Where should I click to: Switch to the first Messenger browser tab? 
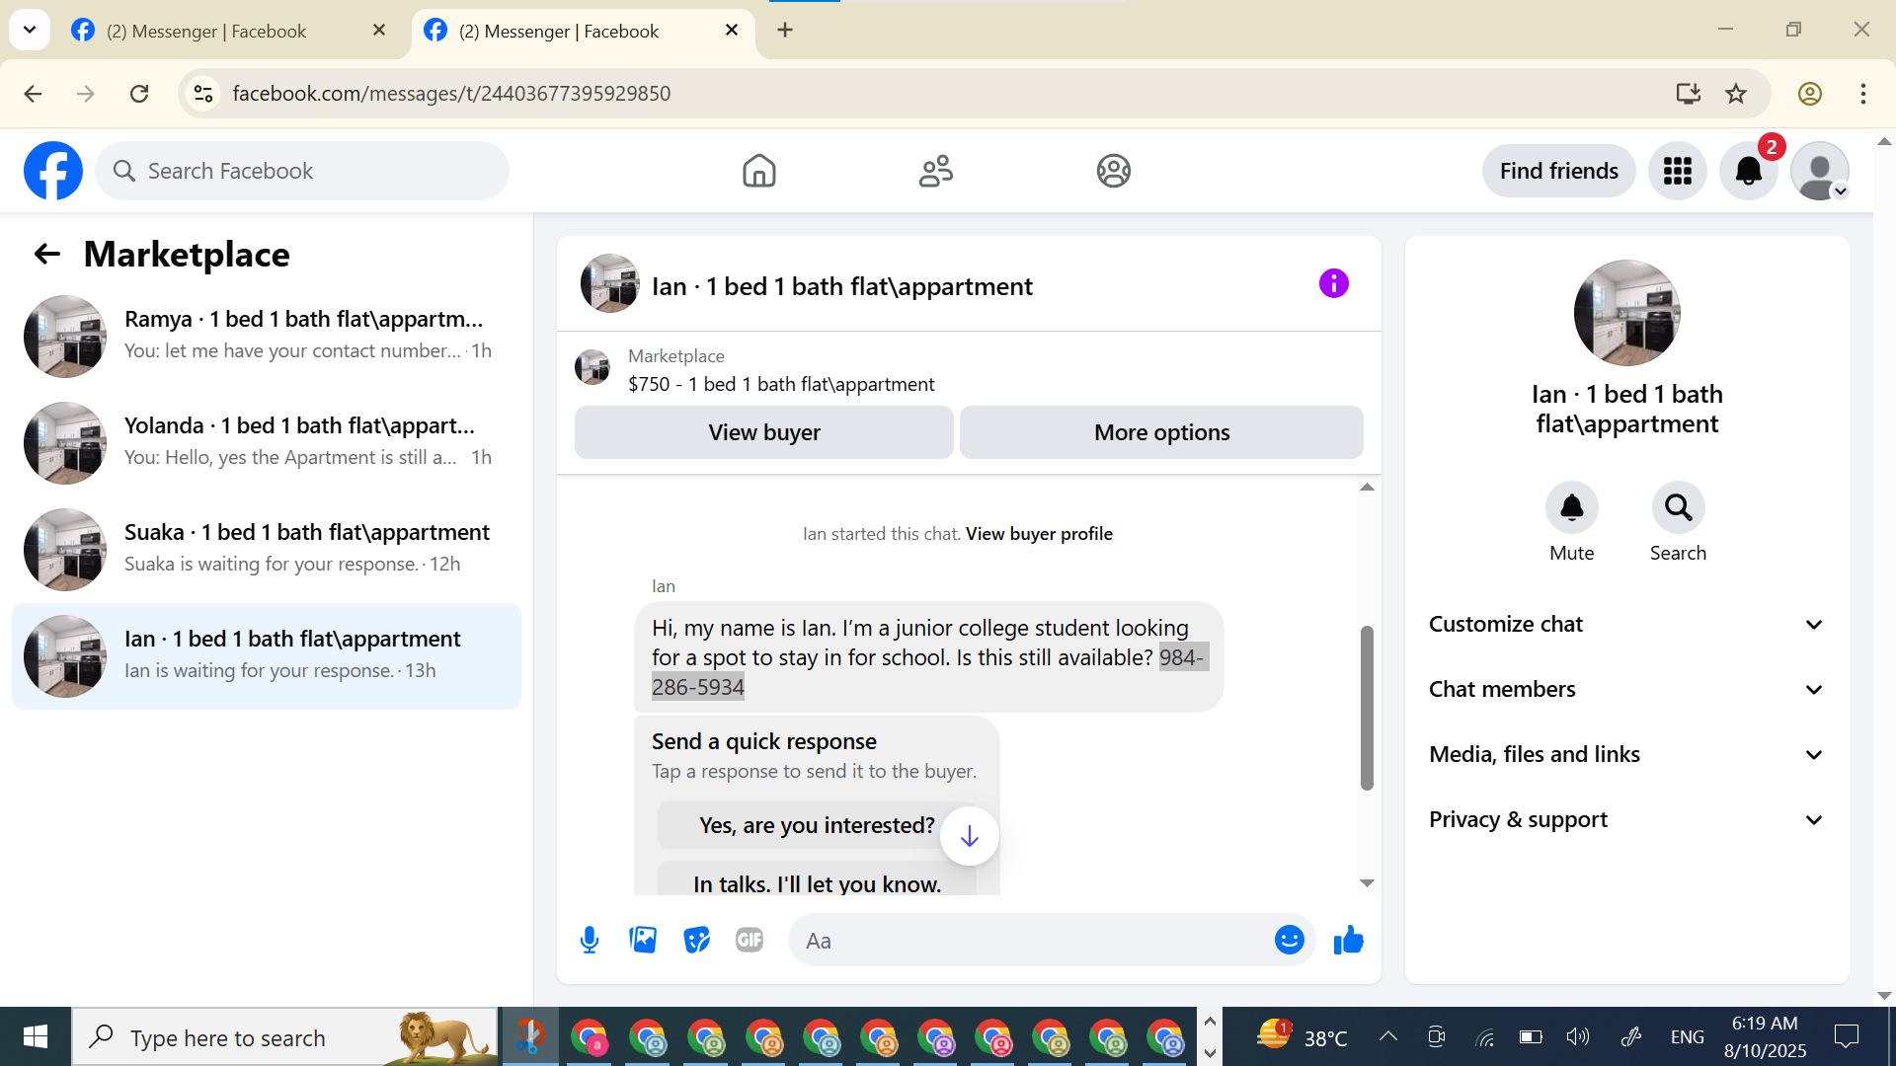[x=207, y=31]
